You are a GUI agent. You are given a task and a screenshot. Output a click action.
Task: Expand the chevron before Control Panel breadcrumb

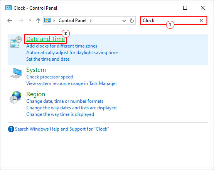coord(54,20)
